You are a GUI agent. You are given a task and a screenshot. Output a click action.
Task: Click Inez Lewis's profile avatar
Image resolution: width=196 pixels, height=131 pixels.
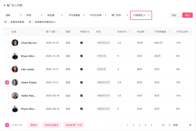(x=15, y=69)
